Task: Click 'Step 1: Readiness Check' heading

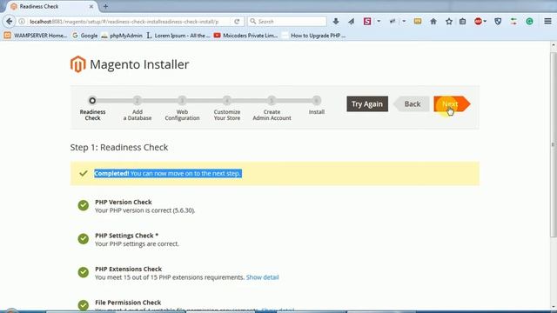Action: coord(119,147)
